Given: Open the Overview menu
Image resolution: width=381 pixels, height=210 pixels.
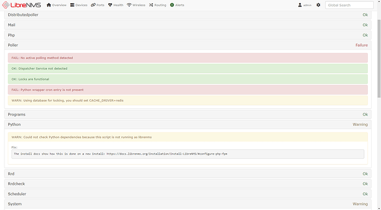Looking at the screenshot, I should [x=56, y=5].
